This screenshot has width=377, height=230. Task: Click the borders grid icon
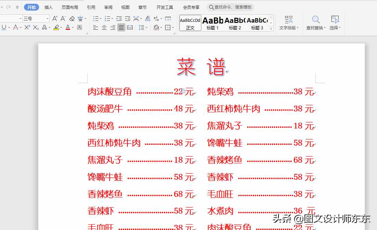click(168, 28)
